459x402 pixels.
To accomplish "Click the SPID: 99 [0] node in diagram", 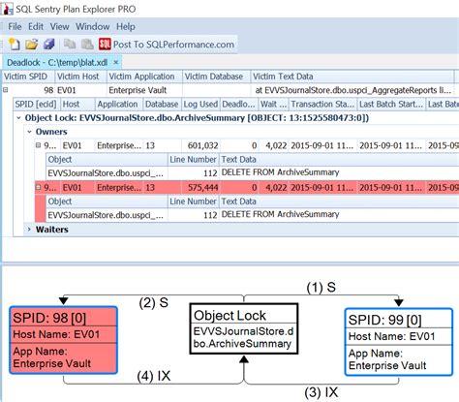I will tap(399, 342).
